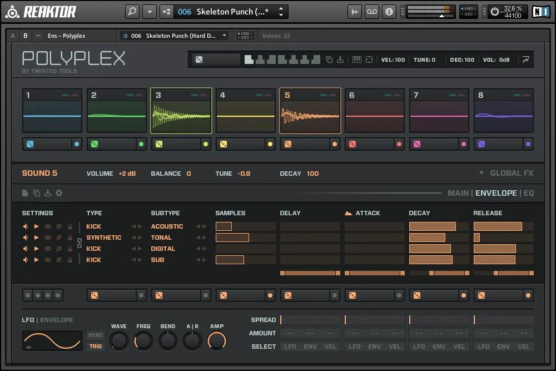Randomize sound 4 with yellow dice

click(224, 144)
